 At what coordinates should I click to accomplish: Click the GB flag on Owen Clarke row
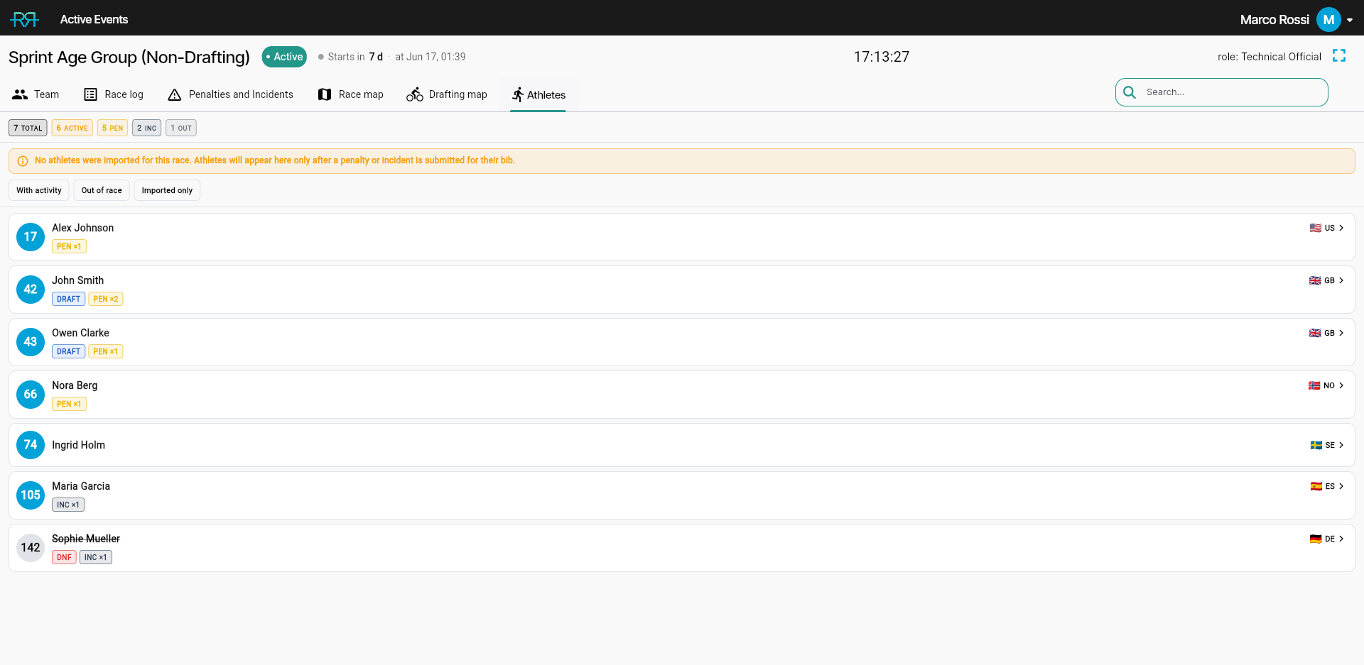(1315, 333)
